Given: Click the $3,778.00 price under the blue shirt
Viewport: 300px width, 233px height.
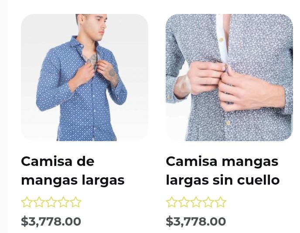Looking at the screenshot, I should point(51,222).
